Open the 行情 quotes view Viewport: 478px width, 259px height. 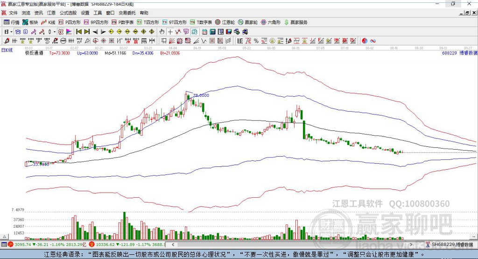tap(12, 22)
